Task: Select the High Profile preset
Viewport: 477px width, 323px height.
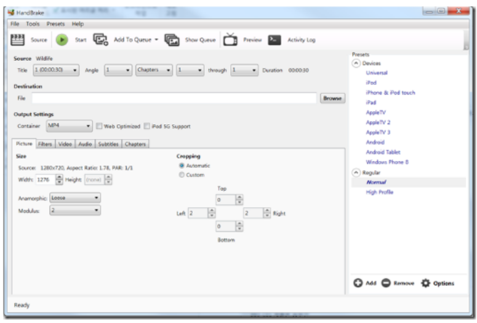Action: (380, 192)
